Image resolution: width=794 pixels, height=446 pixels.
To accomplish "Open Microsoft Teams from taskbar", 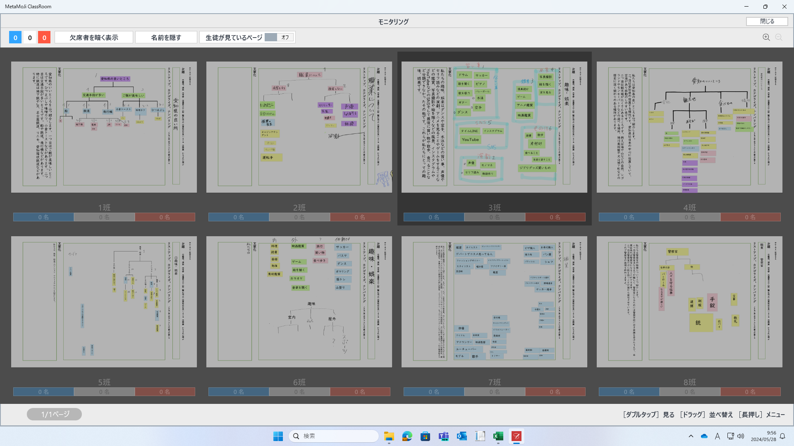I will pos(443,436).
